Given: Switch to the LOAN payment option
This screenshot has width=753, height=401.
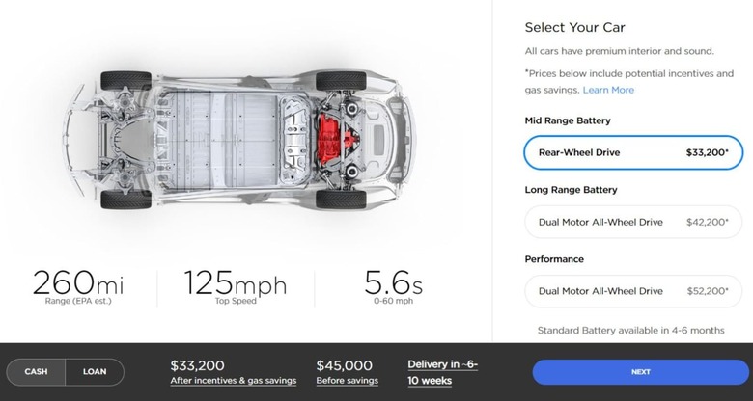Looking at the screenshot, I should (95, 372).
